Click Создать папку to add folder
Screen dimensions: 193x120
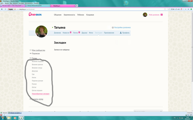37,99
